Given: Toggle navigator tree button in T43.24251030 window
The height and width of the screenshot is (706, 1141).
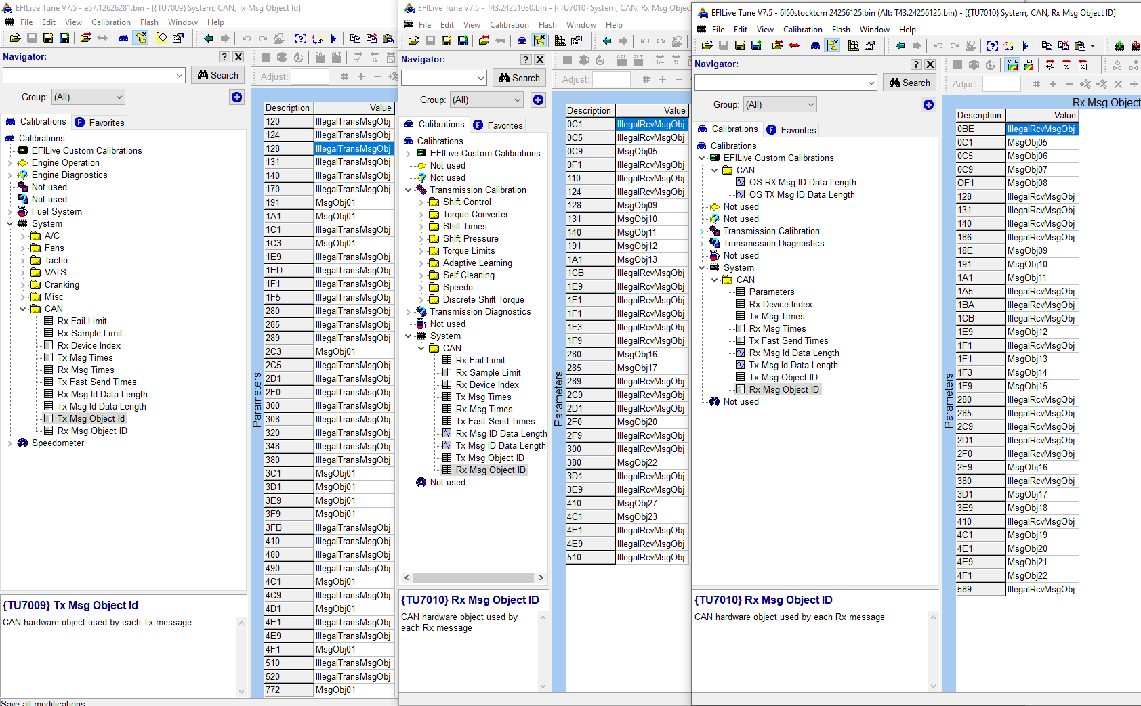Looking at the screenshot, I should [539, 41].
